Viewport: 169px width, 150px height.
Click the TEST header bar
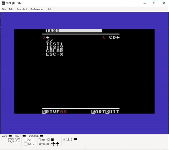(x=74, y=30)
